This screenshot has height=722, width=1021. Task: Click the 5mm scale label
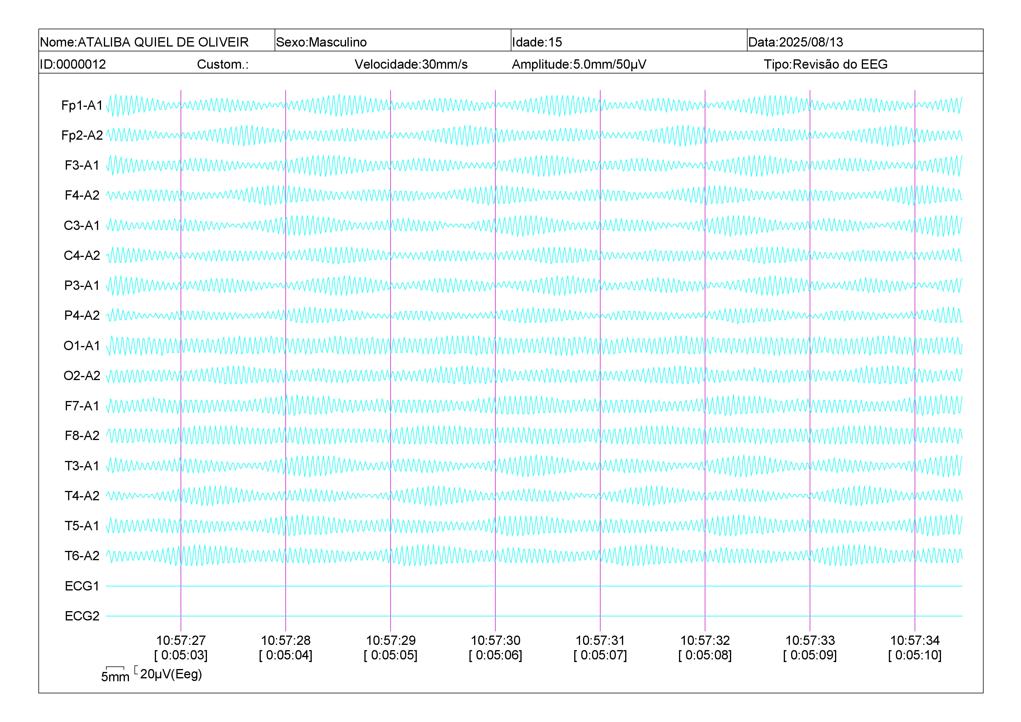coord(115,677)
